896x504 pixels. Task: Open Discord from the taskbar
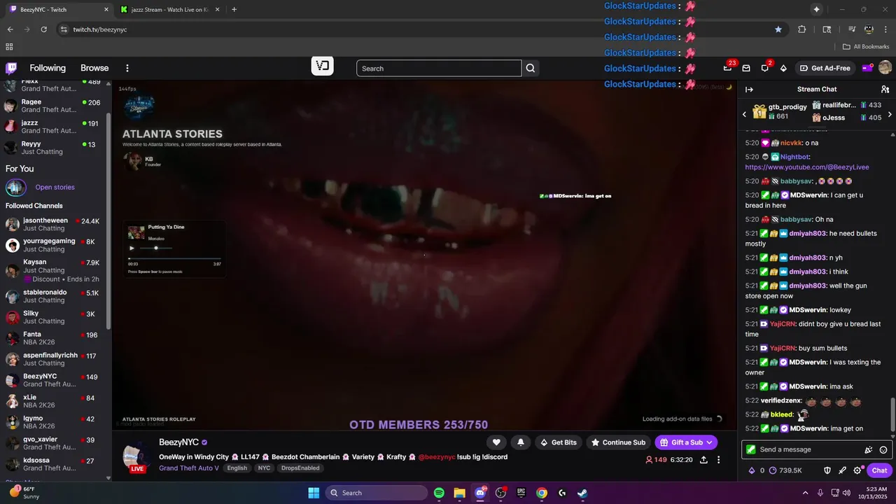[480, 493]
